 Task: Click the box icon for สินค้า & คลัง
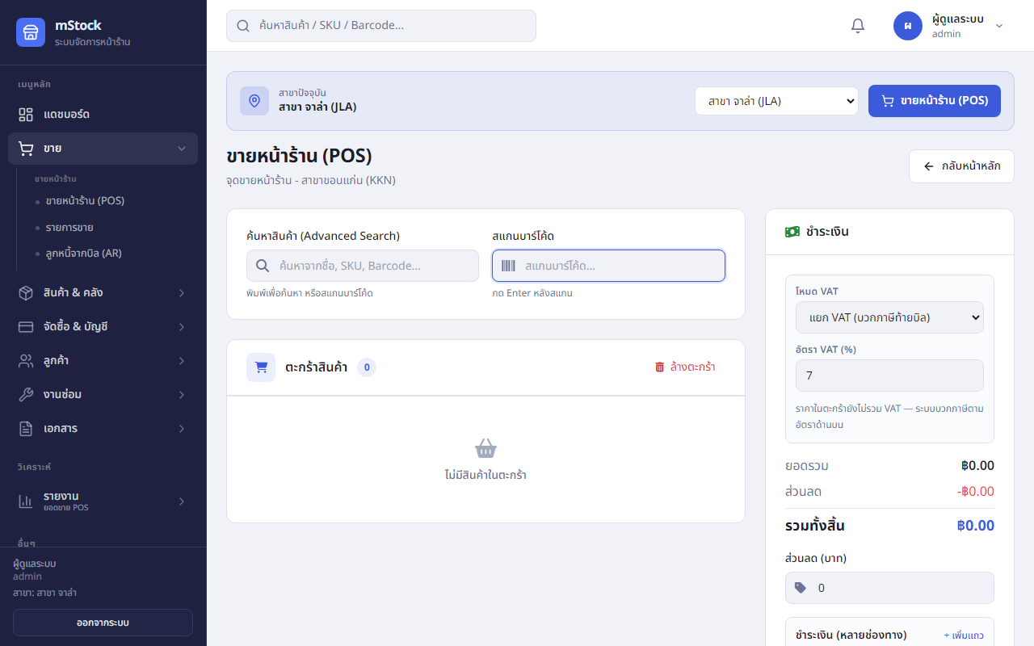(x=26, y=293)
